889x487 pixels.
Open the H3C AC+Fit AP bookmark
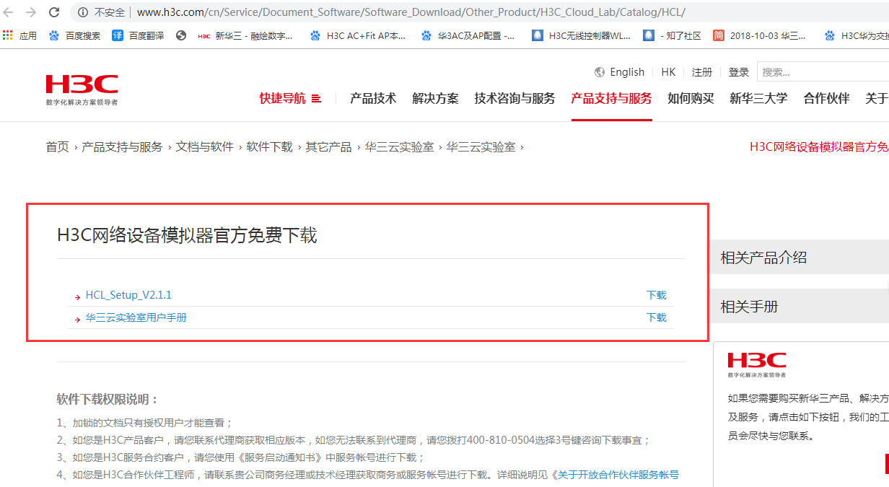pos(358,35)
